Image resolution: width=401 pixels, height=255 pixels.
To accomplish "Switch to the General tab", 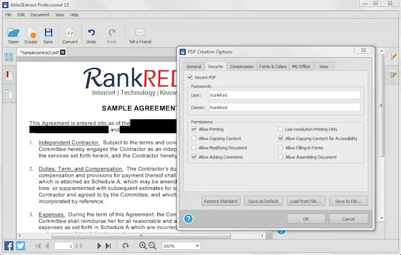I will coord(194,66).
